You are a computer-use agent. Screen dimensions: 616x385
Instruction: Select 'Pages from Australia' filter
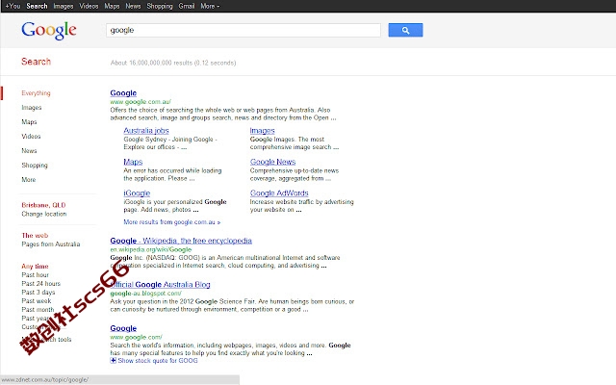pos(51,244)
